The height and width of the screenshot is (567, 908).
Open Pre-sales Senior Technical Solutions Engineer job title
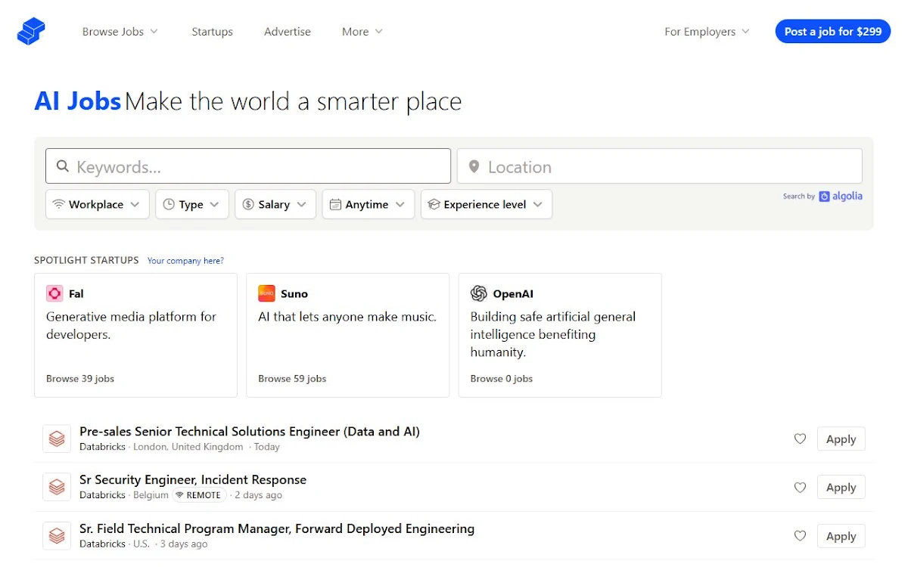click(250, 432)
